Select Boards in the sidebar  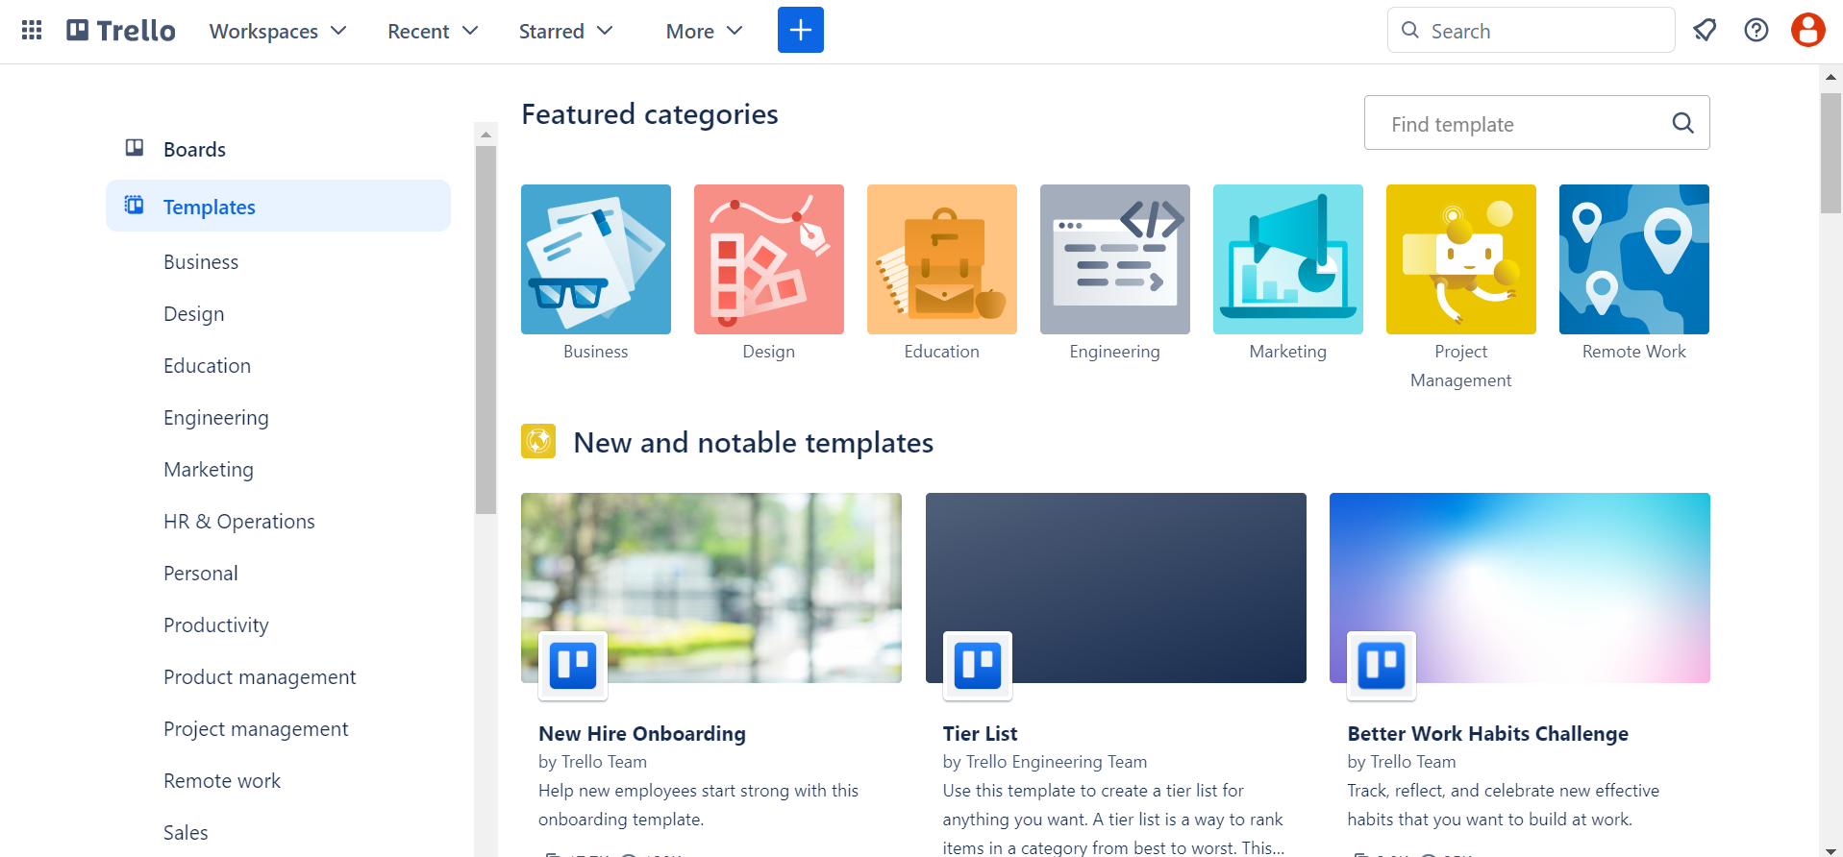point(278,149)
